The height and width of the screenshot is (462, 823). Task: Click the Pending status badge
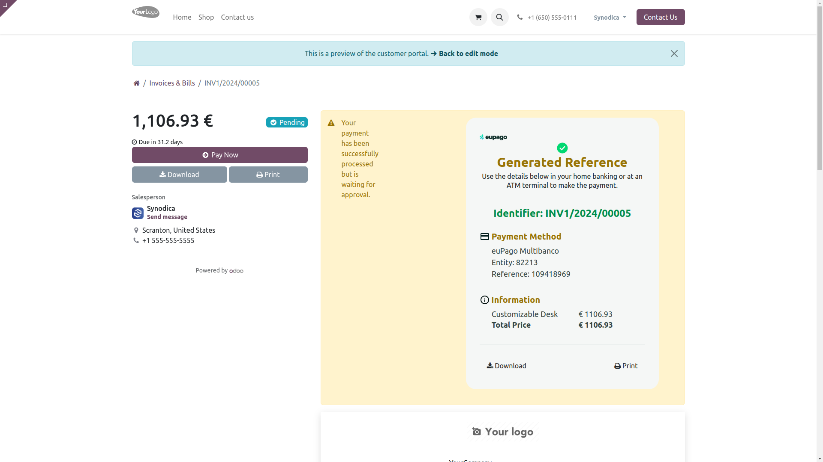click(287, 122)
